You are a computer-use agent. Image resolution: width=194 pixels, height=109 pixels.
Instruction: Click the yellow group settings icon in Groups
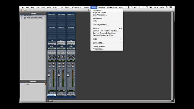tap(45, 84)
